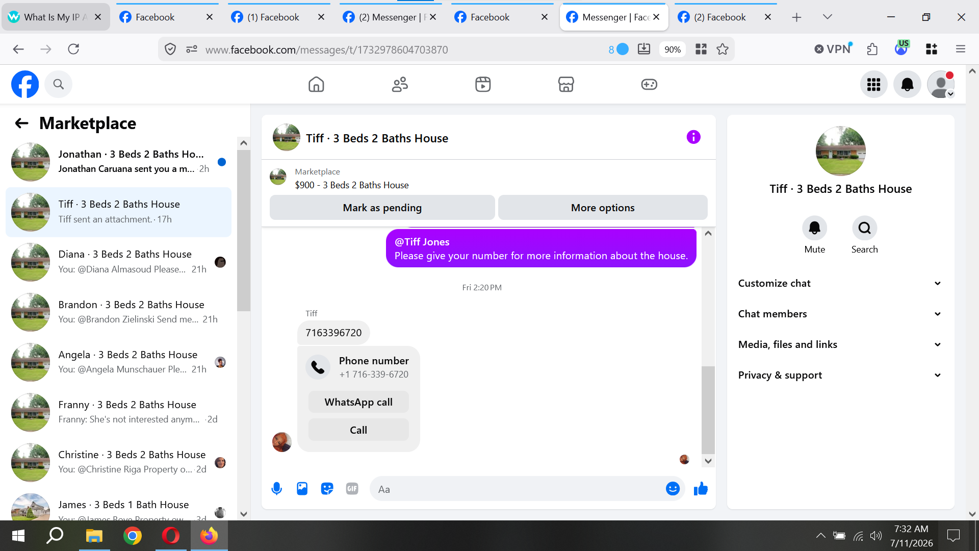Image resolution: width=979 pixels, height=551 pixels.
Task: Click More options button
Action: click(x=603, y=208)
